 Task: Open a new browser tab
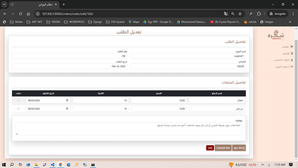pos(64,4)
